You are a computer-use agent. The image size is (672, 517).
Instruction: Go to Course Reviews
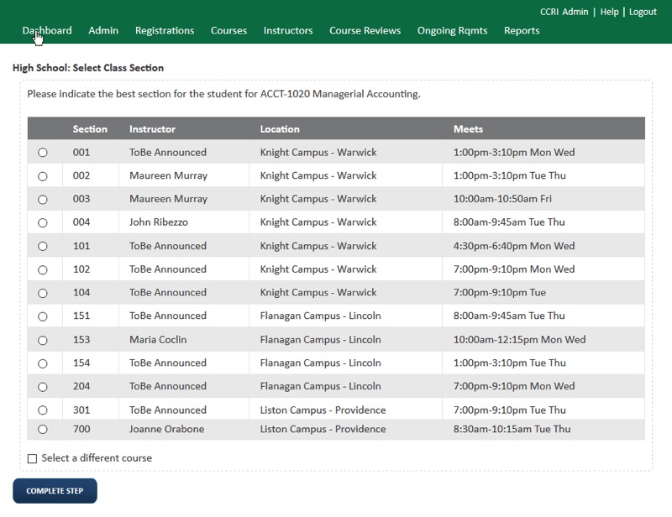click(x=365, y=31)
